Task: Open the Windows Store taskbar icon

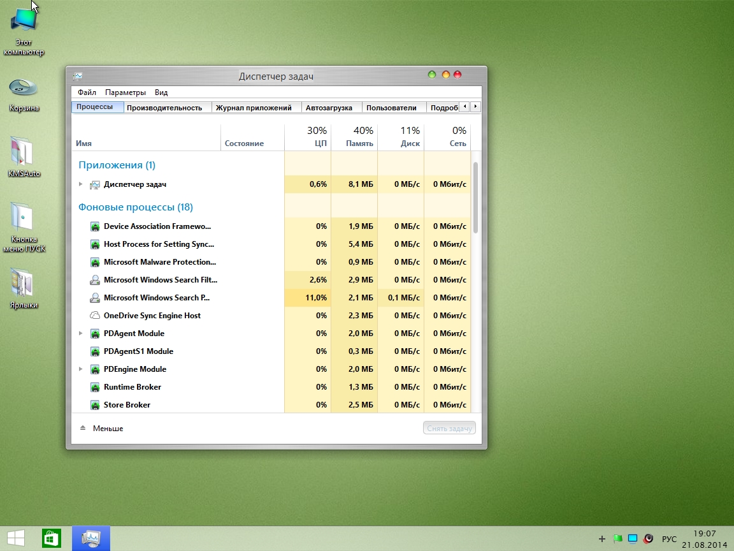Action: pos(51,539)
